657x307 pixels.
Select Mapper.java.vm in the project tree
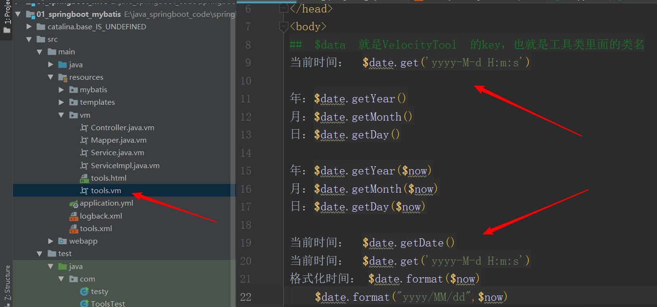(x=120, y=140)
